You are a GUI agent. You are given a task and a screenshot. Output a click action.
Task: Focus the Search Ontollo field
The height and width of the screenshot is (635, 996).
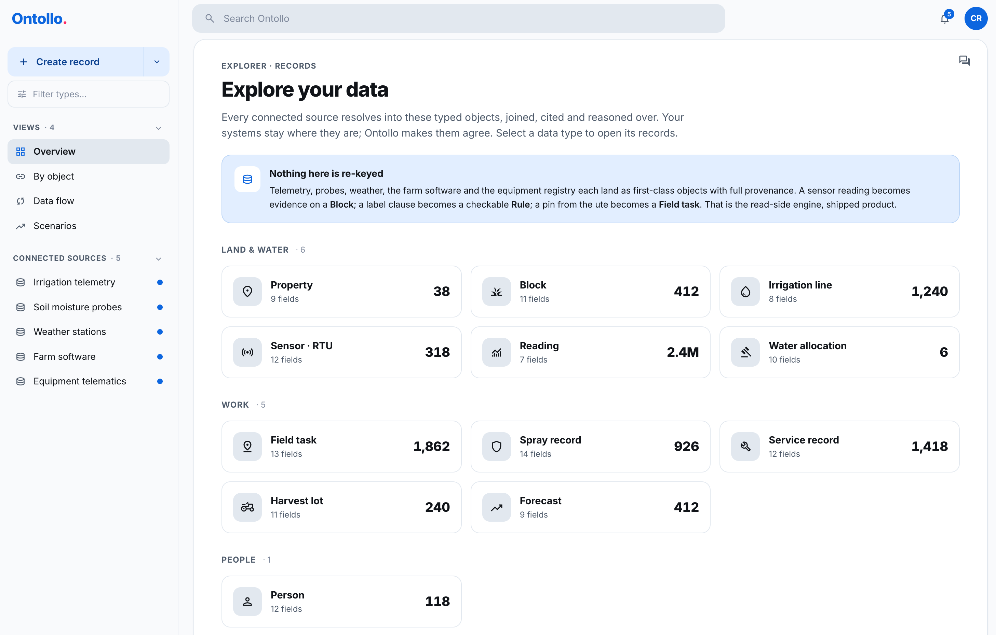click(x=458, y=18)
